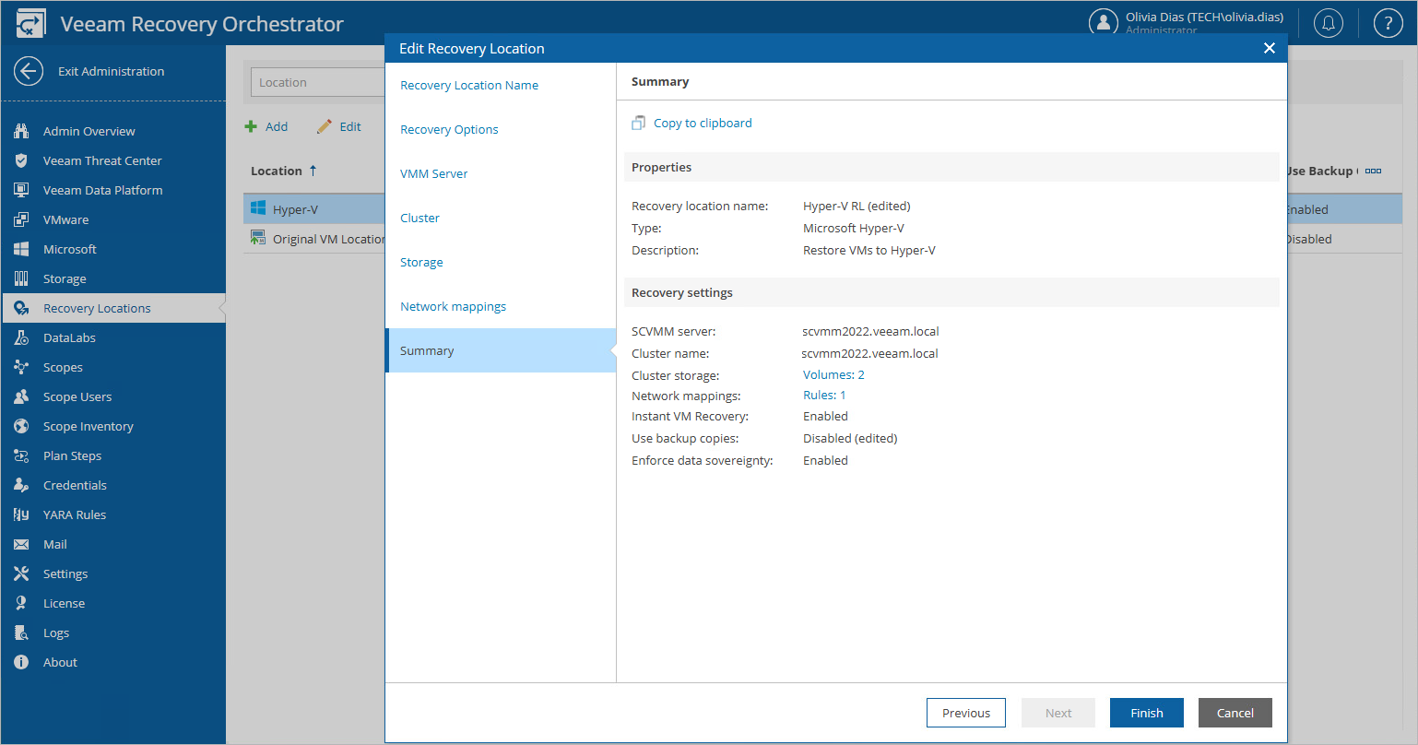Go to the Recovery Options wizard step
The image size is (1418, 745).
pyautogui.click(x=449, y=129)
